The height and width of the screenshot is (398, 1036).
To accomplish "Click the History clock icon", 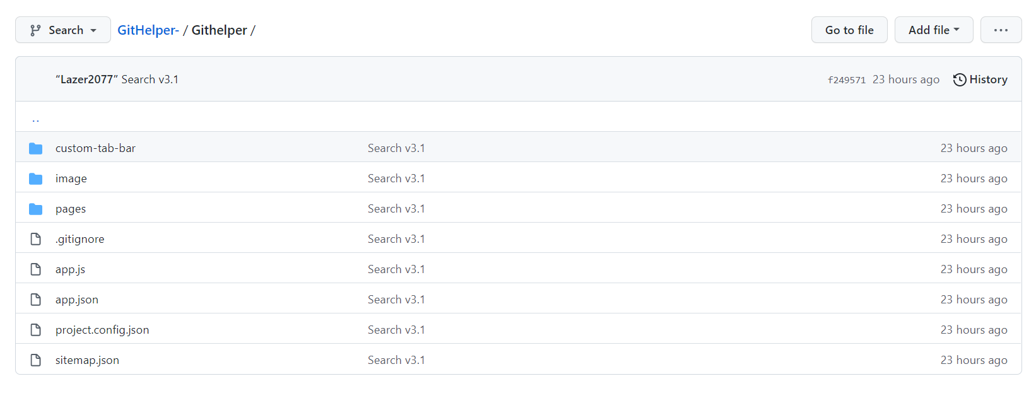I will point(960,79).
